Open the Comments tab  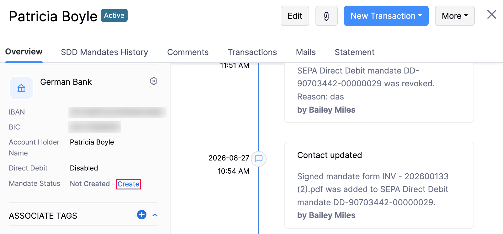188,52
